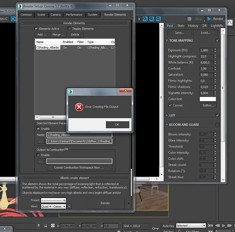Click the zoom in magnifier icon
The height and width of the screenshot is (232, 235).
145,19
